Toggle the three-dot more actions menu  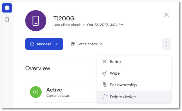point(166,44)
